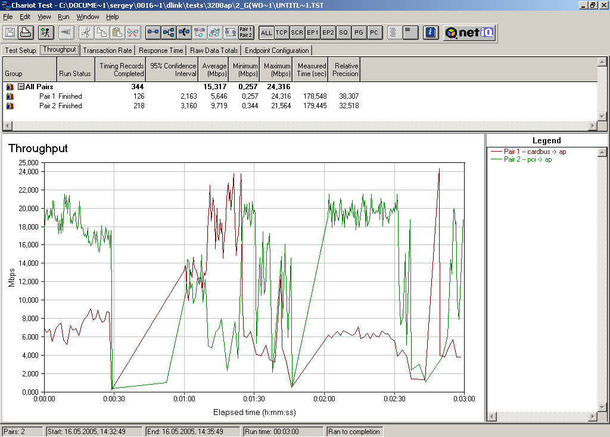Click the Legend panel scroll down arrow
This screenshot has height=437, width=610.
pyautogui.click(x=602, y=407)
